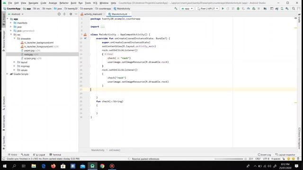Image resolution: width=303 pixels, height=170 pixels.
Task: Click the Debug app bug icon
Action: point(238,8)
